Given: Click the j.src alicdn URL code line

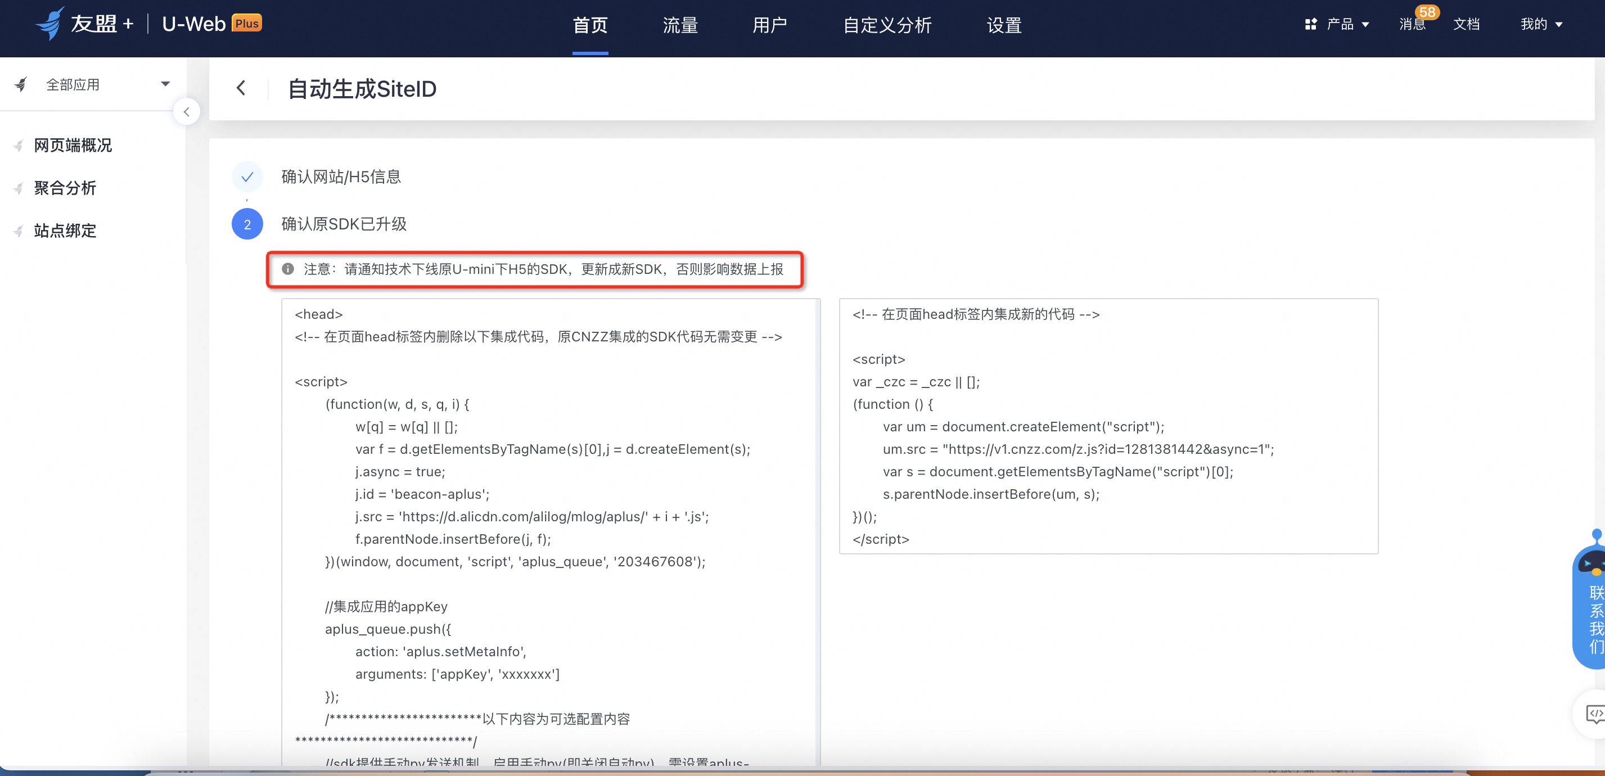Looking at the screenshot, I should pos(532,516).
